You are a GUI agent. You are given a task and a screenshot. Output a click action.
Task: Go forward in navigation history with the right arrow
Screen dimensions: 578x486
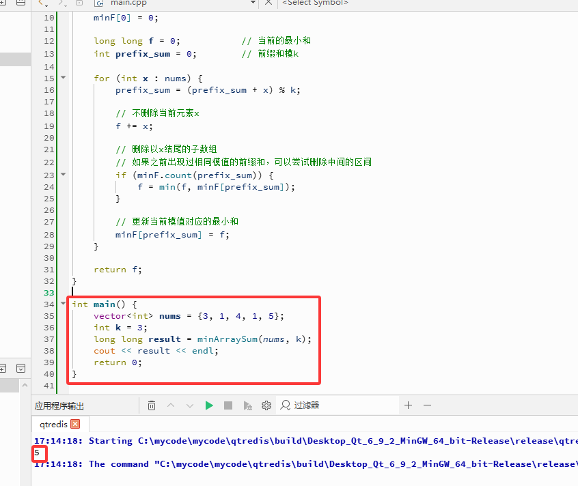(61, 3)
